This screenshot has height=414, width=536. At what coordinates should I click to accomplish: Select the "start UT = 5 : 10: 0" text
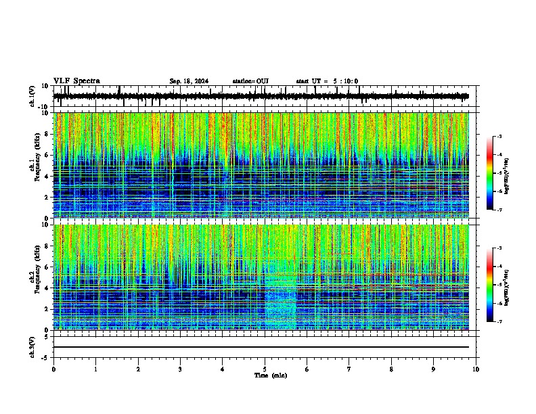(327, 81)
